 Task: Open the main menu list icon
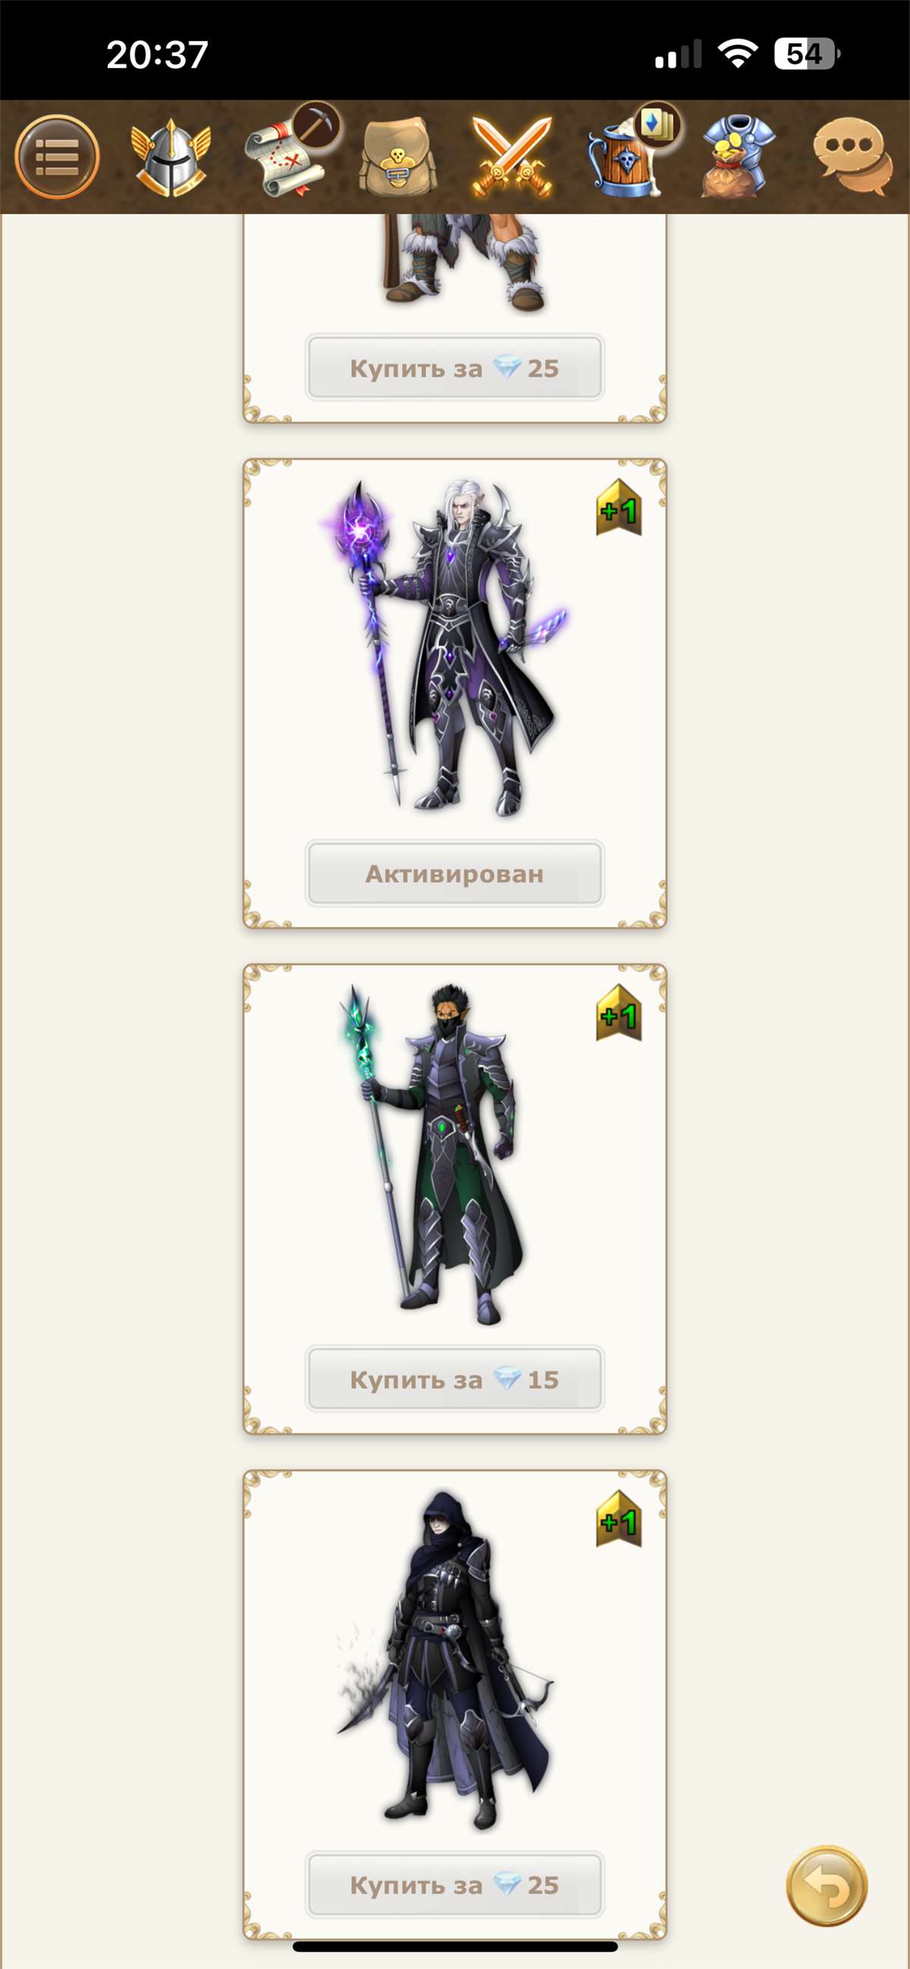tap(58, 157)
